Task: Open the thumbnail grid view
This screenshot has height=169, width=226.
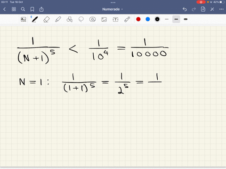Action: coord(14,9)
